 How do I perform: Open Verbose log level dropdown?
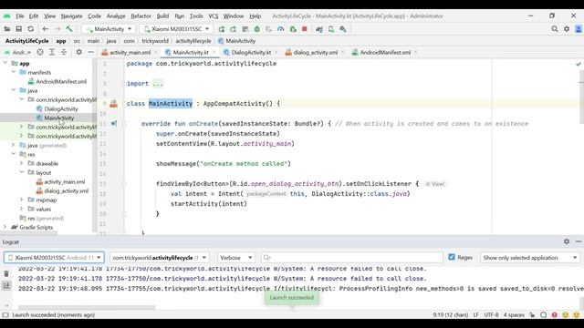(235, 257)
